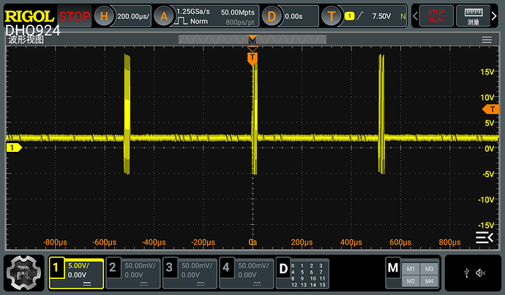505x295 pixels.
Task: Toggle channel 4 on or off
Action: [225, 267]
